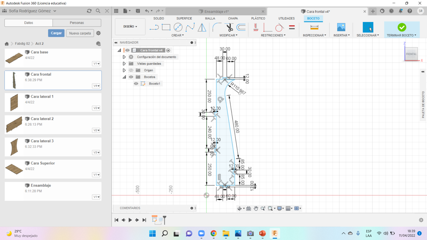Pick the Trim scissors tool
This screenshot has height=240, width=427.
click(x=230, y=27)
